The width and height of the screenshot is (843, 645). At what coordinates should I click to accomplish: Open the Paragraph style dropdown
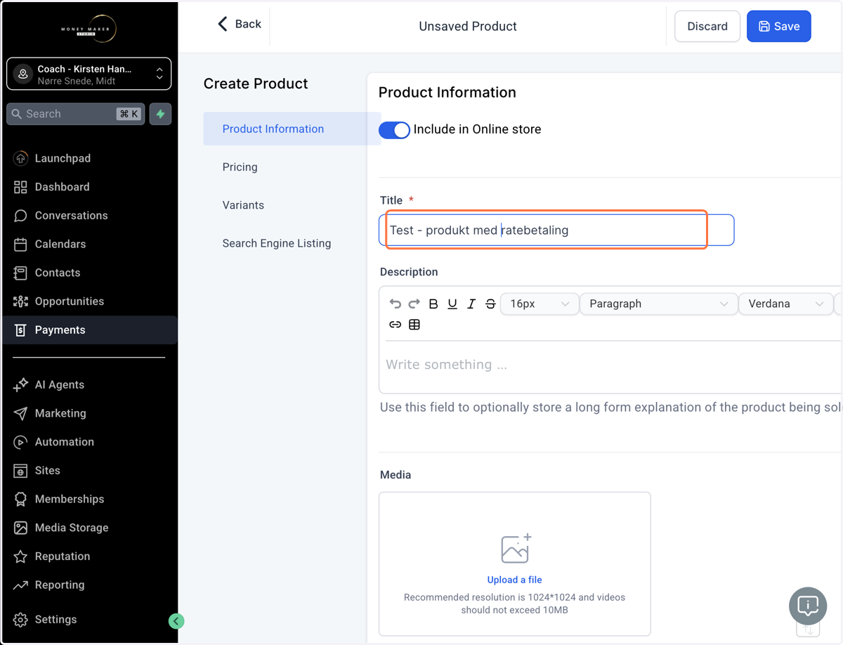click(x=658, y=304)
